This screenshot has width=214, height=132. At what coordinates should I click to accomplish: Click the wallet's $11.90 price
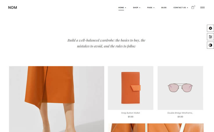click(131, 117)
